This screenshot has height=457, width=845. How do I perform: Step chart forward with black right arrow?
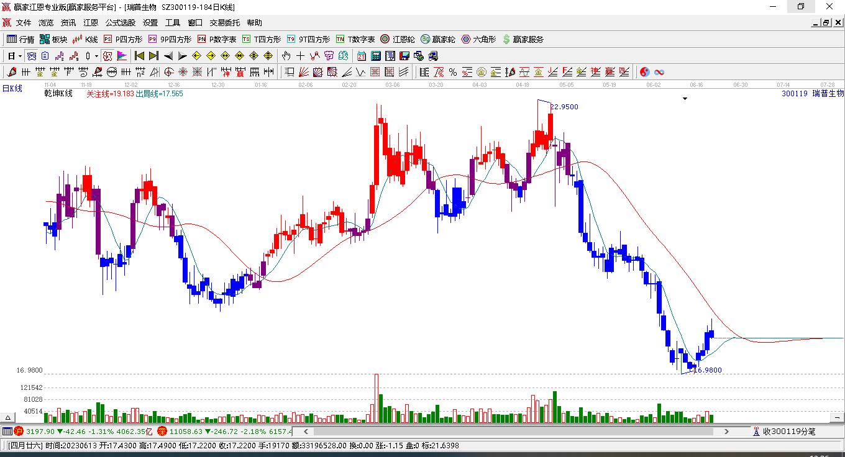pyautogui.click(x=182, y=56)
